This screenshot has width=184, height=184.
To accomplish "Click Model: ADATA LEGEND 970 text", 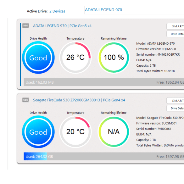I will point(155,43).
